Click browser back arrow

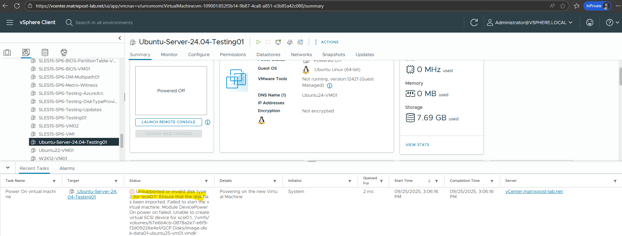(x=5, y=6)
